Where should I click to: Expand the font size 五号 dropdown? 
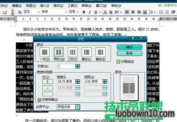(x=77, y=12)
